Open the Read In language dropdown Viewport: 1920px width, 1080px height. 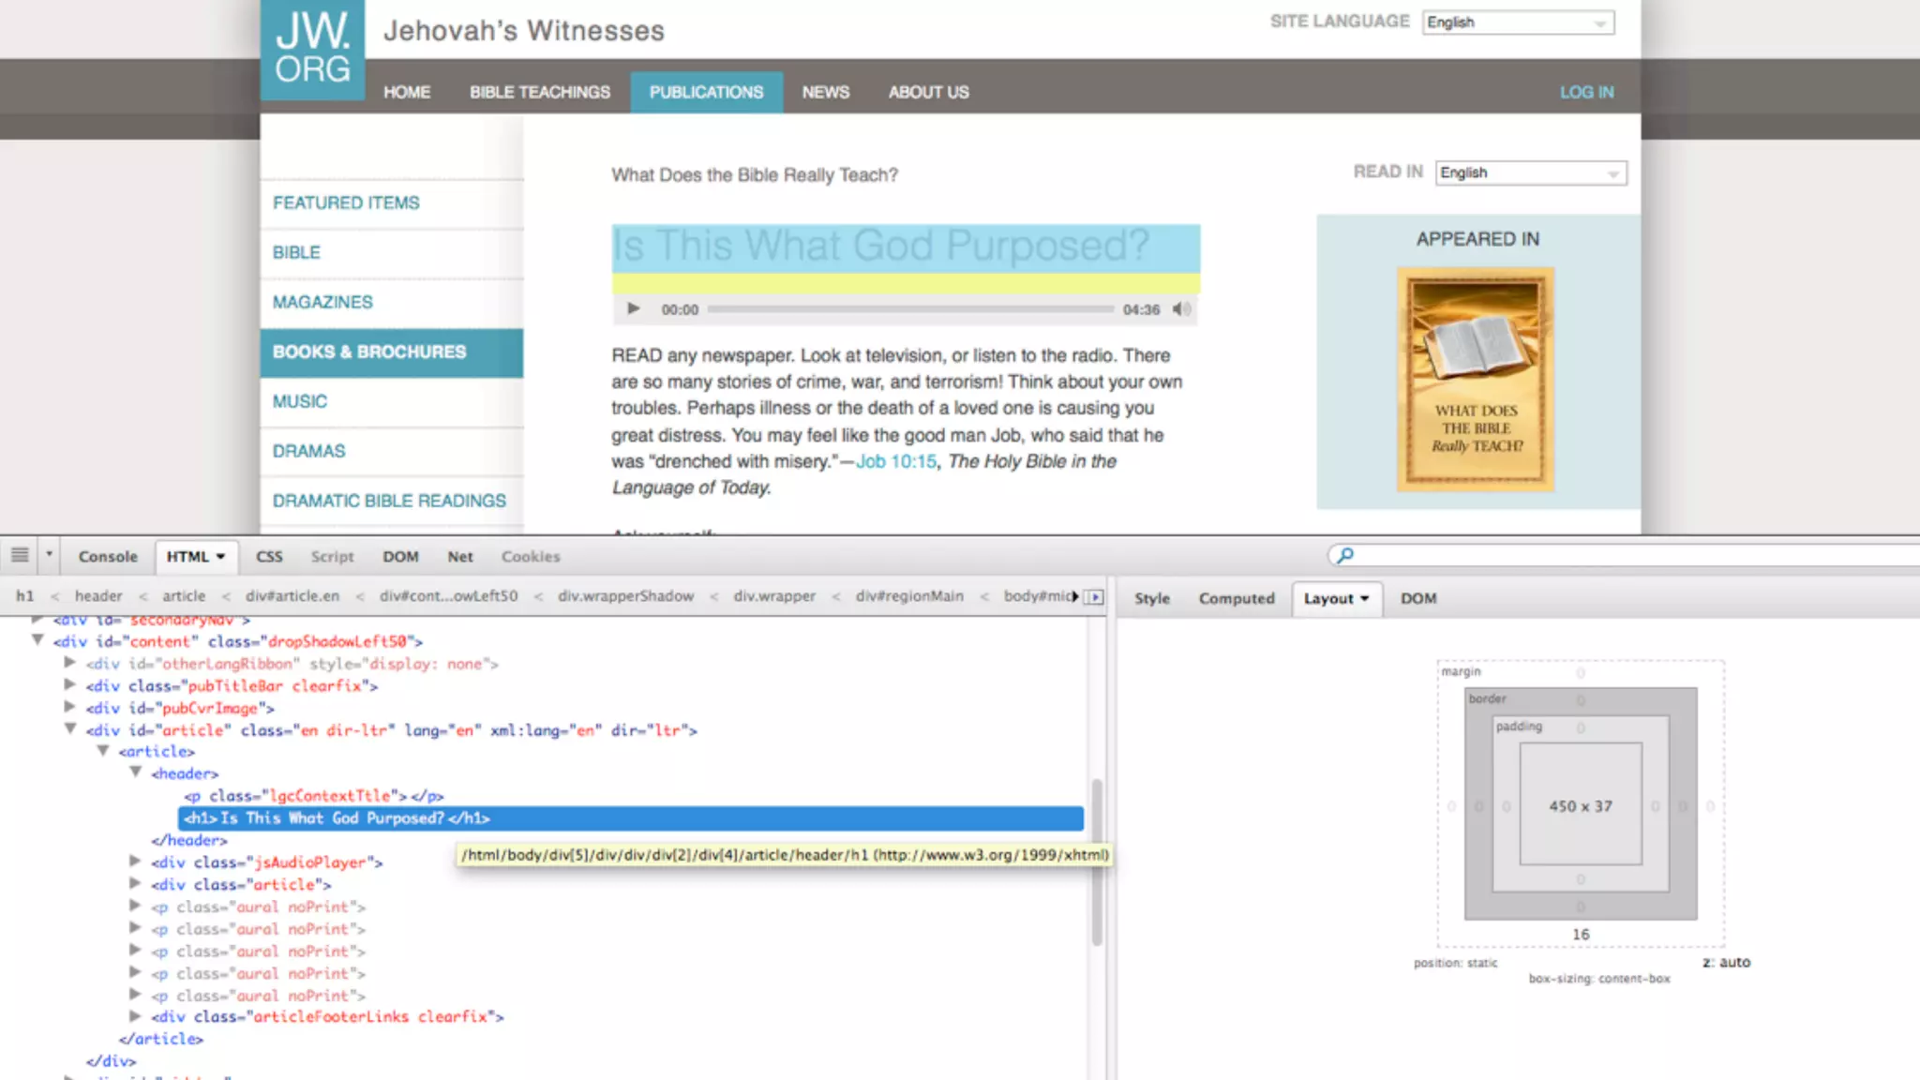pyautogui.click(x=1531, y=172)
